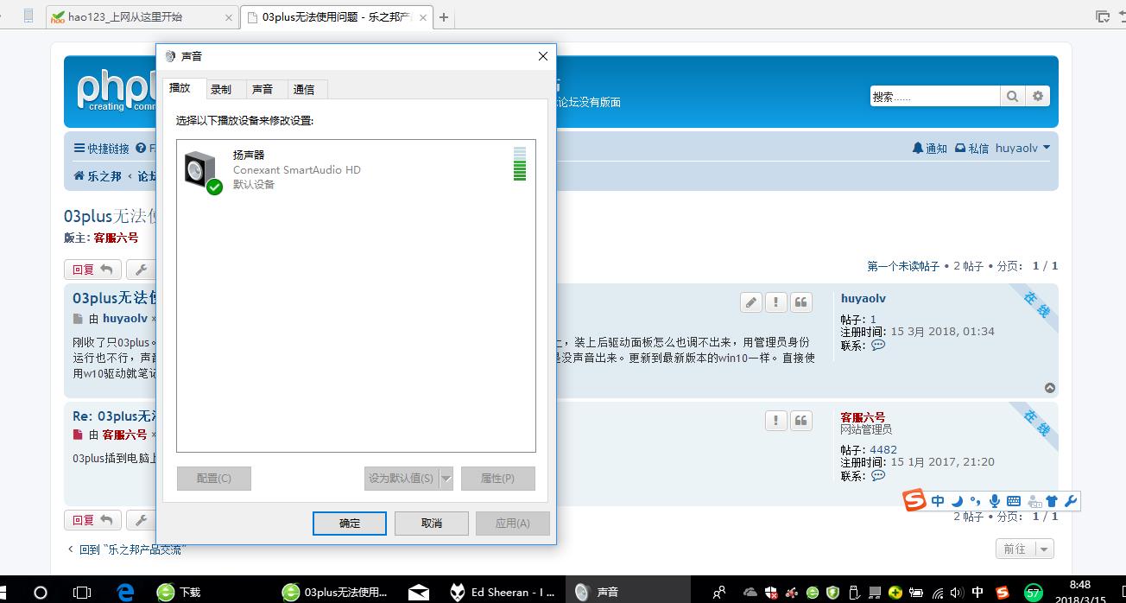This screenshot has height=603, width=1126.
Task: Switch to the 录制 tab
Action: tap(223, 87)
